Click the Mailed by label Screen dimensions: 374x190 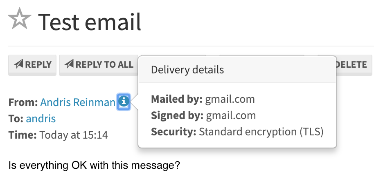(x=177, y=99)
